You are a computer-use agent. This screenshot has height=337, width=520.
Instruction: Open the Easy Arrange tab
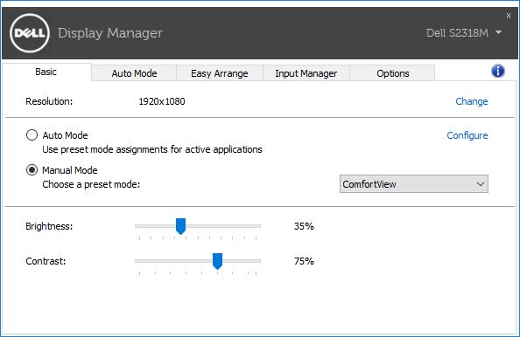pos(220,73)
